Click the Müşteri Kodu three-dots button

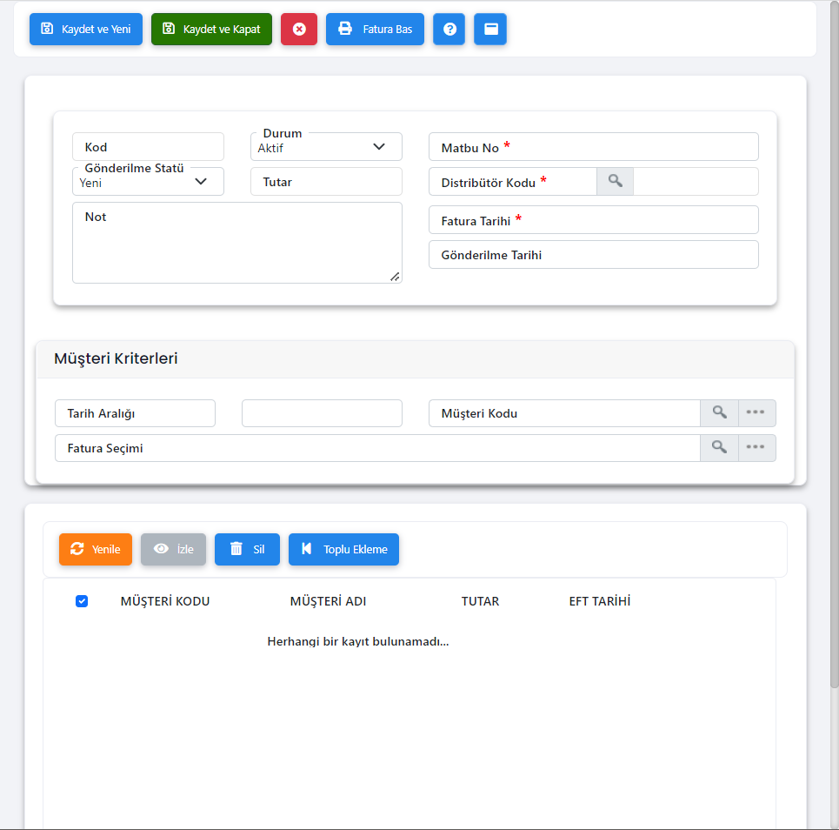pos(756,412)
